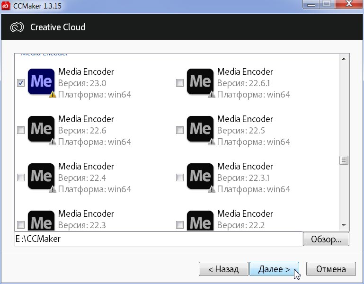Image resolution: width=364 pixels, height=284 pixels.
Task: Check the Media Encoder 22.5 checkbox
Action: click(x=180, y=131)
